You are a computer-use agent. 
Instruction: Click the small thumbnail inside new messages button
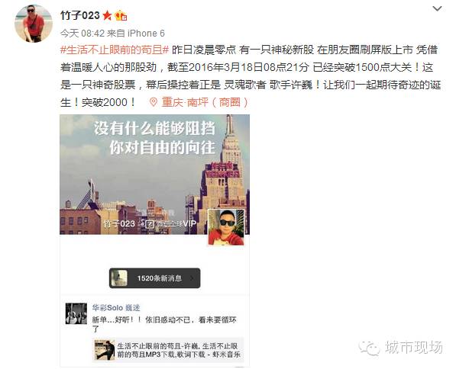pos(119,278)
